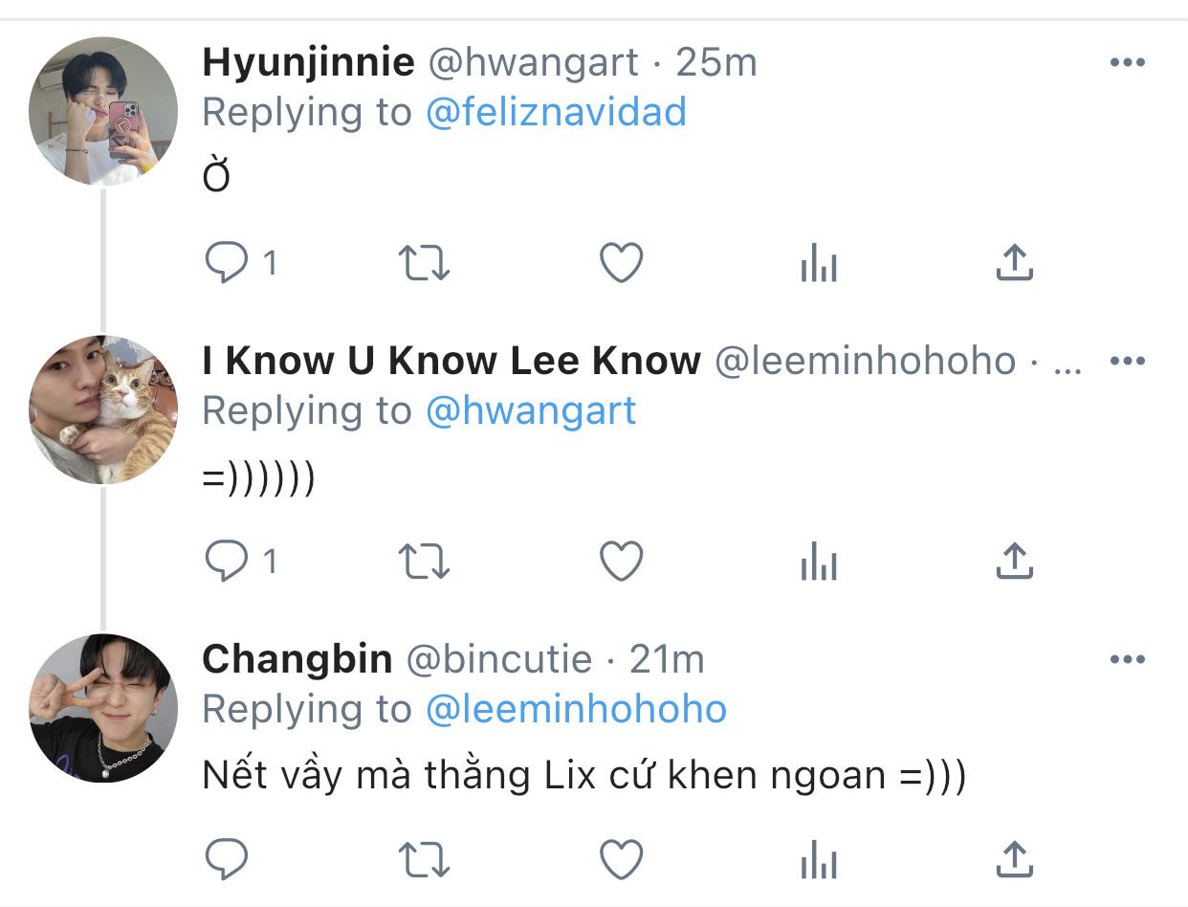The image size is (1188, 907).
Task: Open more options on Lee Know's tweet
Action: click(x=1127, y=362)
